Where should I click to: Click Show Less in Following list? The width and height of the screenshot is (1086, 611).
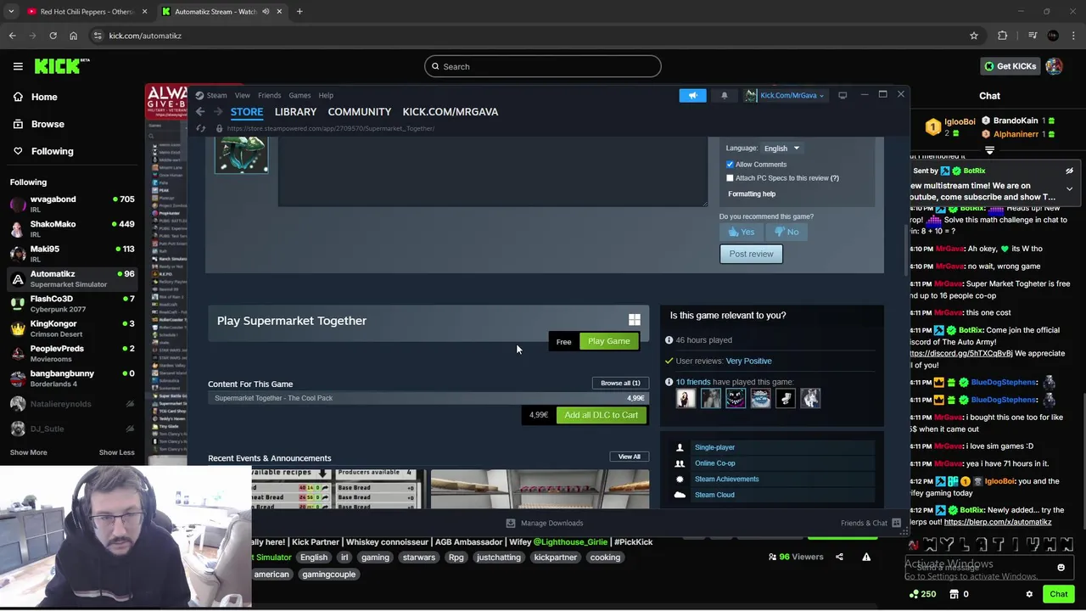tap(116, 452)
